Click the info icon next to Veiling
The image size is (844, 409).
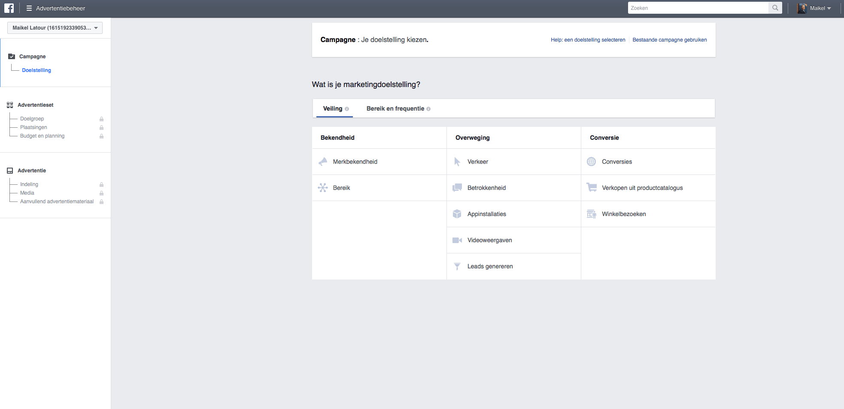tap(347, 109)
